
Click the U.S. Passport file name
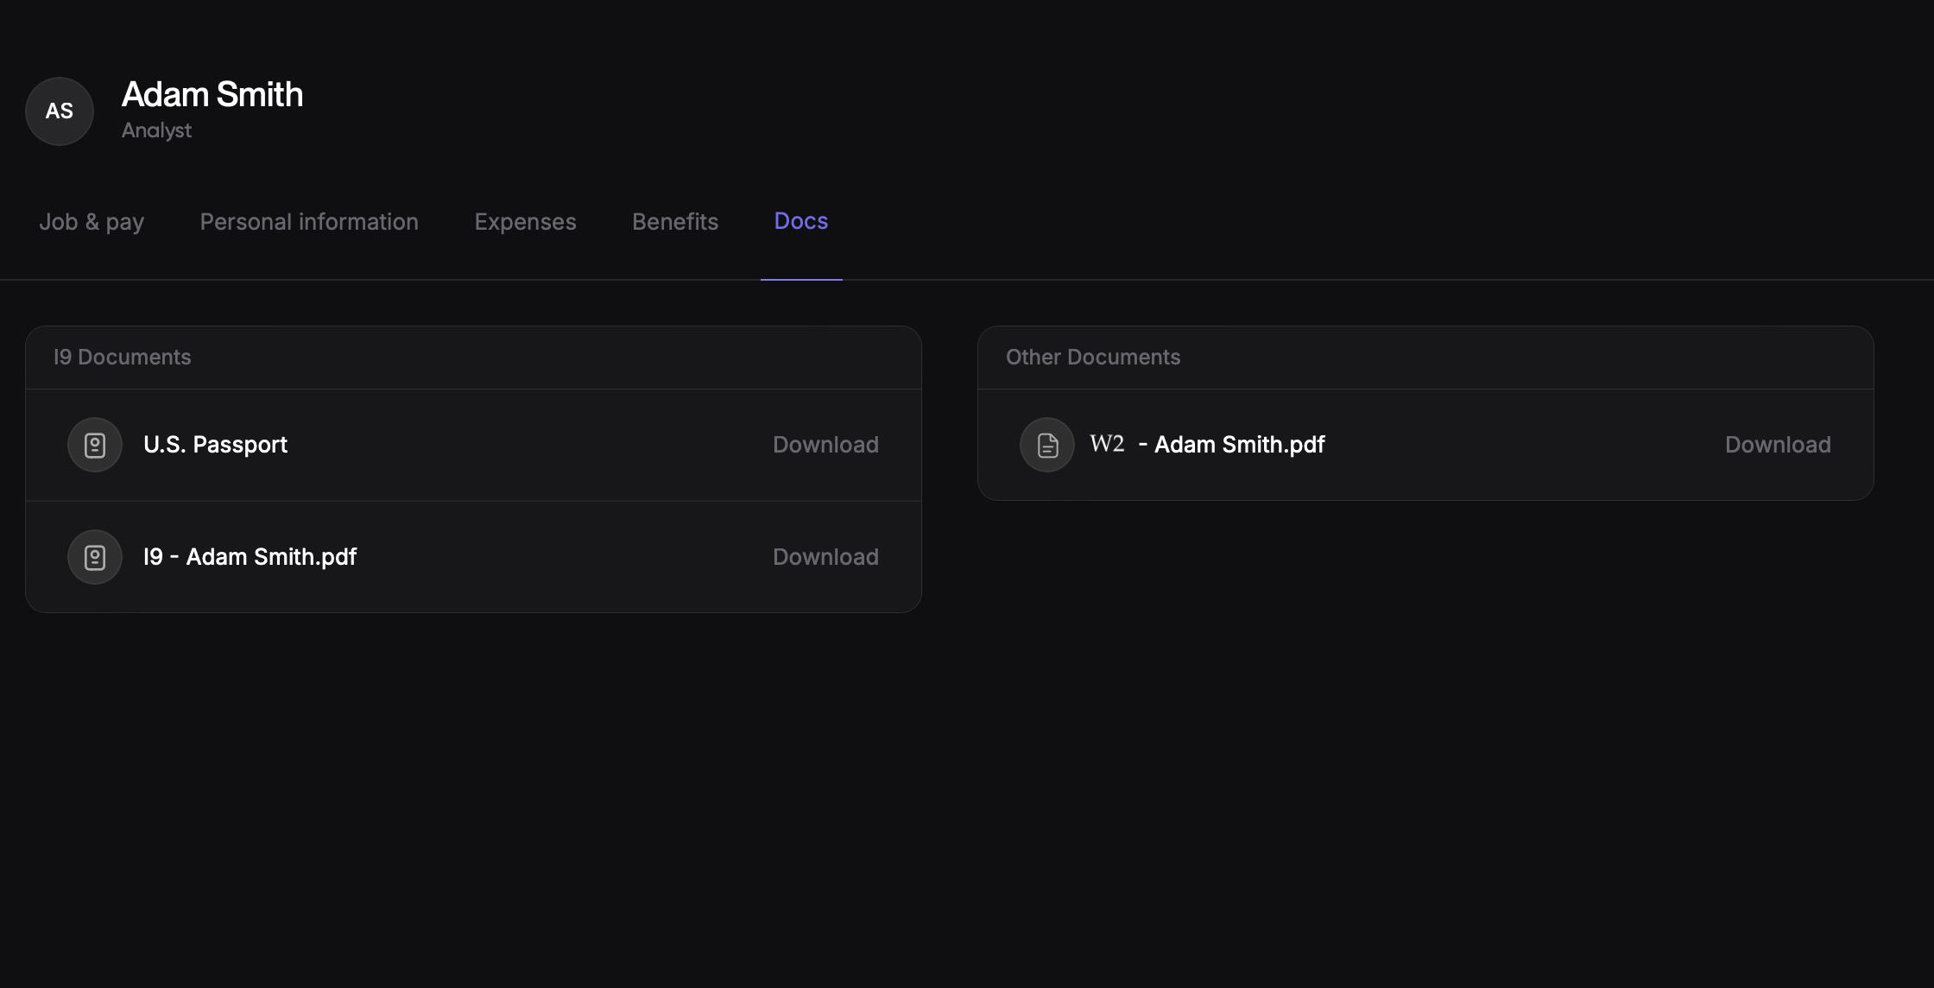[x=216, y=445]
